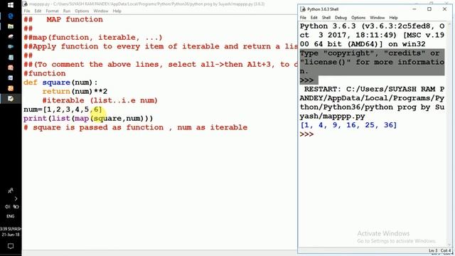
Task: Open the File menu in the mapppp.py editor
Action: point(27,11)
